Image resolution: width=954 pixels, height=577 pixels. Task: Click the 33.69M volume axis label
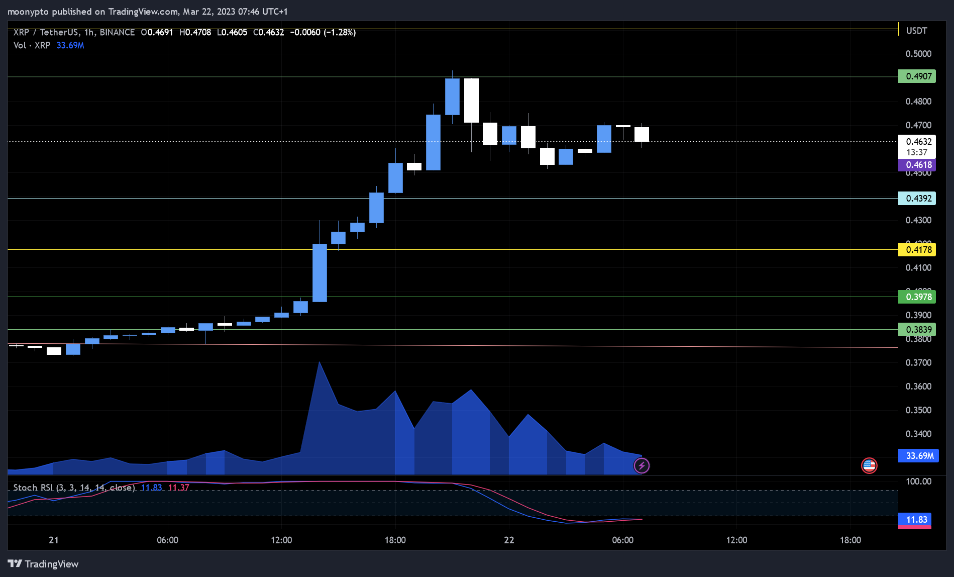[x=918, y=456]
